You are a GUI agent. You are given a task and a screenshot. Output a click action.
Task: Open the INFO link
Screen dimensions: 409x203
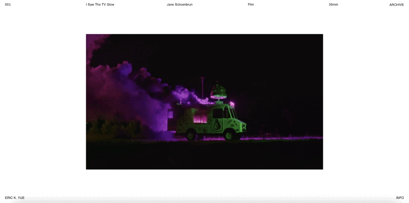pyautogui.click(x=400, y=198)
